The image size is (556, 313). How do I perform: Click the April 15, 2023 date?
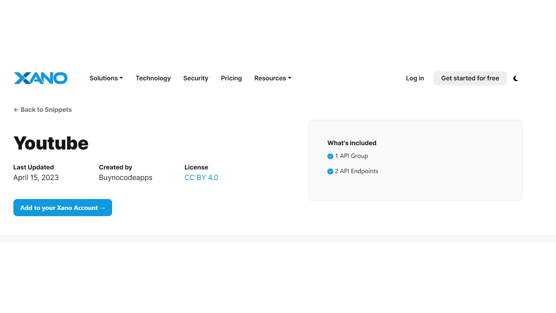(x=36, y=178)
